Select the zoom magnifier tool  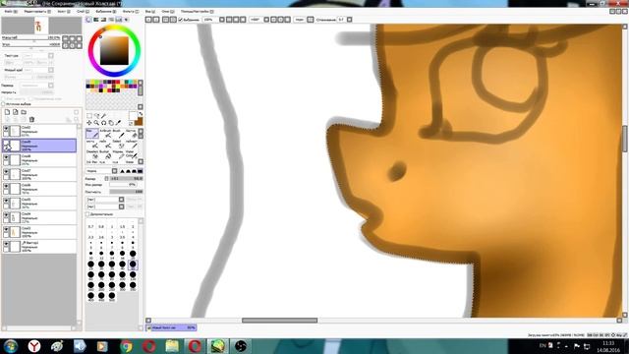click(x=96, y=122)
